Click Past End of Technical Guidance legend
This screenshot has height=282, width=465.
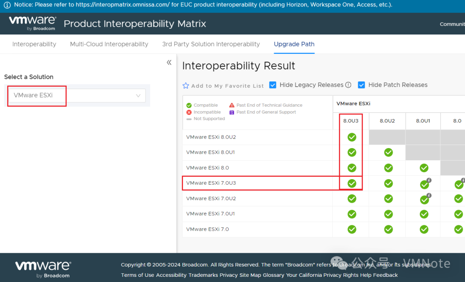[266, 105]
